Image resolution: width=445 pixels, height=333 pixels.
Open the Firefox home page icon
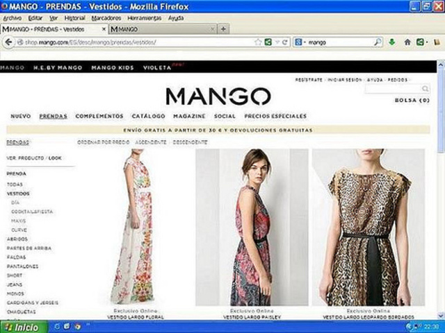point(407,42)
